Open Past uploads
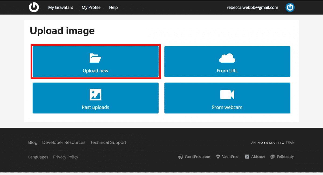Image resolution: width=323 pixels, height=175 pixels. click(96, 98)
